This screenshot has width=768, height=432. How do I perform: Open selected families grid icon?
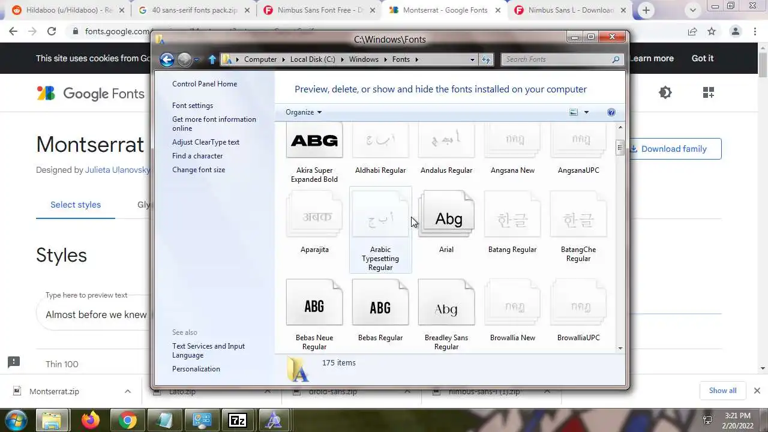709,92
